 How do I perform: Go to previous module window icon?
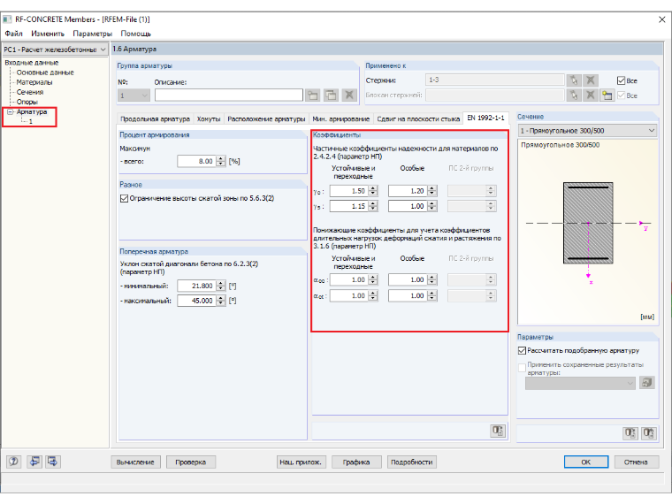pyautogui.click(x=34, y=462)
